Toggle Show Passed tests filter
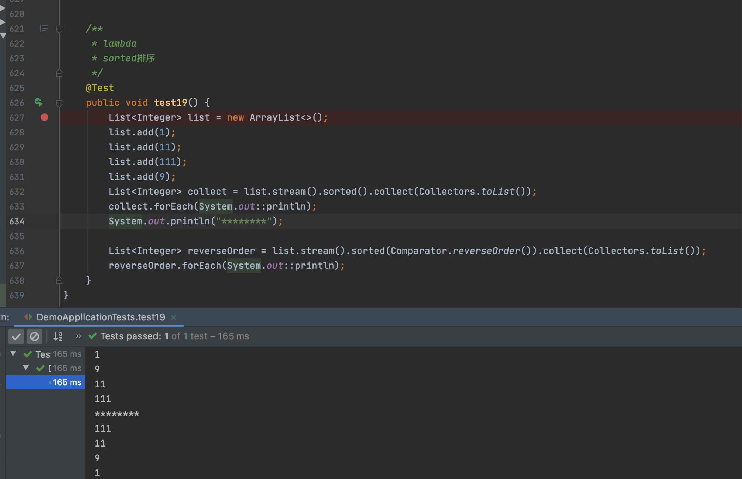Viewport: 742px width, 479px height. 16,336
